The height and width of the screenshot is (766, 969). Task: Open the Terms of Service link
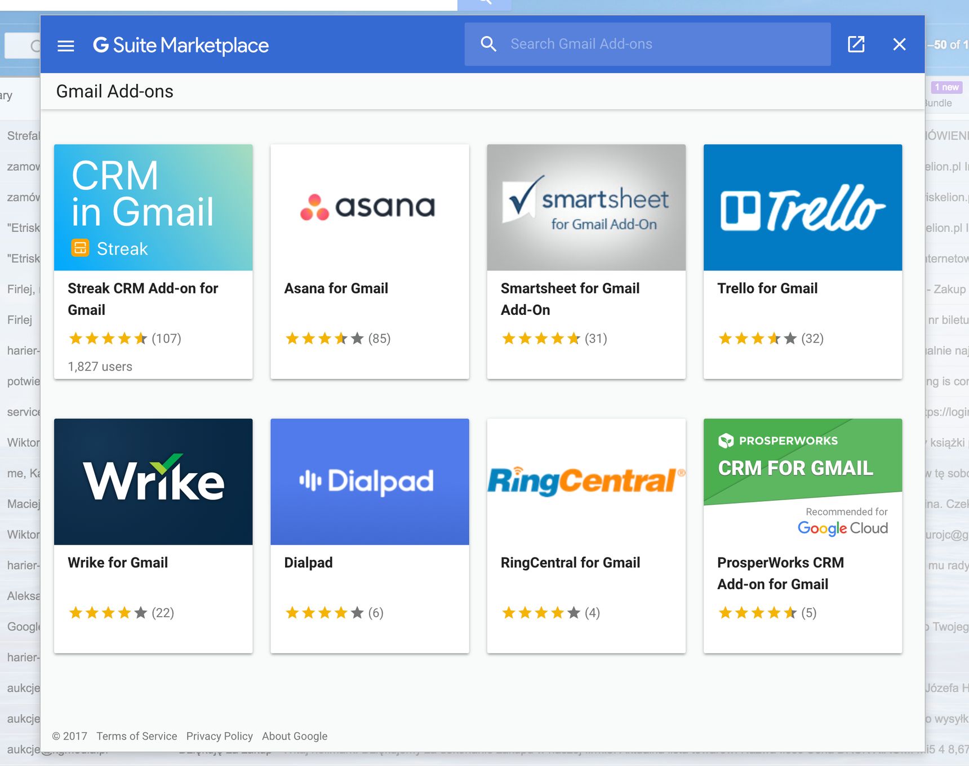pyautogui.click(x=136, y=736)
